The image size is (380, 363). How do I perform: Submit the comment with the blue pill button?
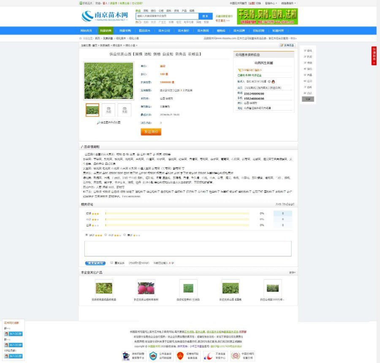tap(95, 263)
